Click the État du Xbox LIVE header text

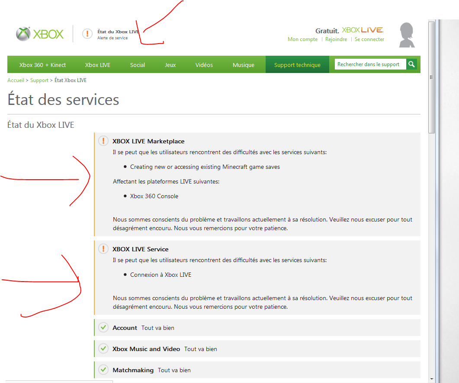(x=118, y=32)
